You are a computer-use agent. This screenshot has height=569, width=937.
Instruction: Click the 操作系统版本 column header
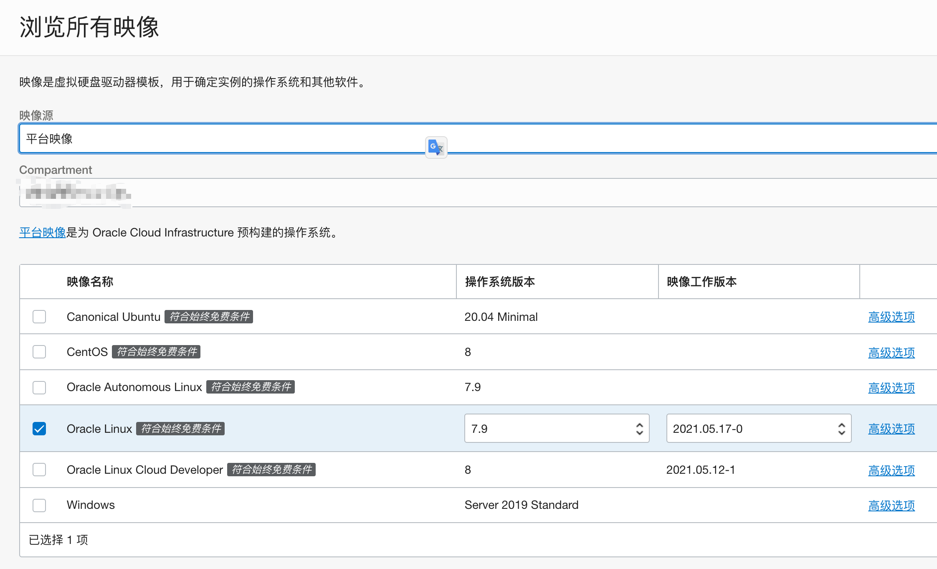pyautogui.click(x=500, y=282)
